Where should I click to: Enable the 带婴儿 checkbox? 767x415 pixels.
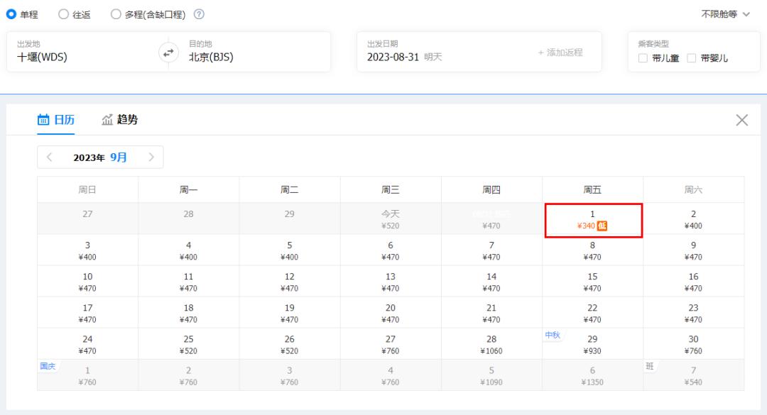tap(691, 58)
